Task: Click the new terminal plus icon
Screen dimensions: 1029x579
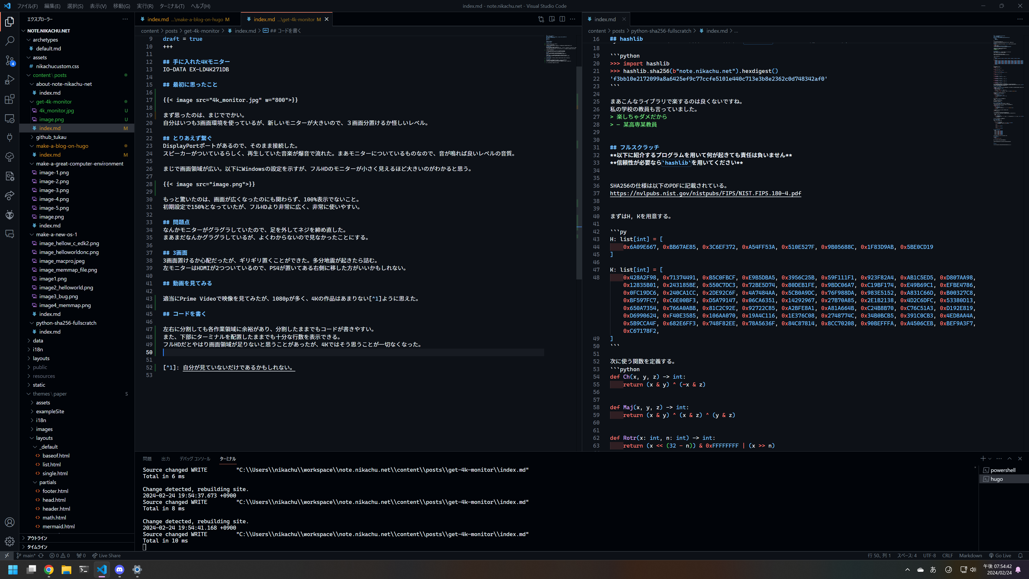Action: click(x=983, y=458)
